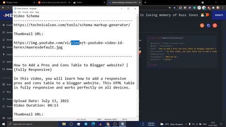Screen dimensions: 226x127
Task: Open the volume control in system tray
Action: tap(193, 124)
